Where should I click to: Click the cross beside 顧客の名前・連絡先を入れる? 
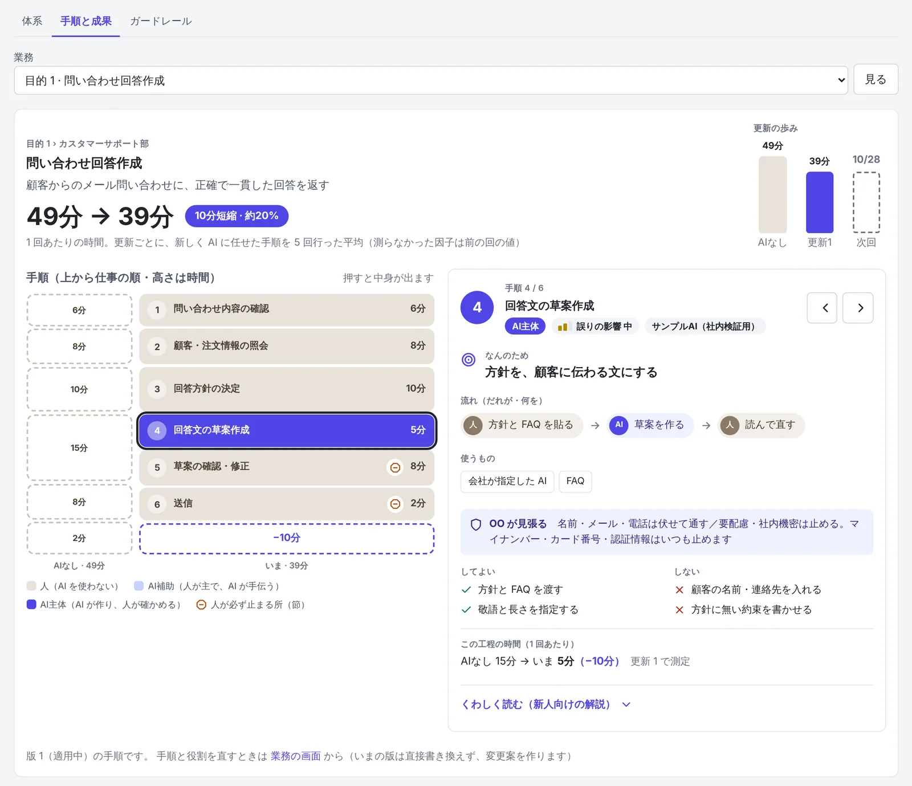tap(679, 590)
